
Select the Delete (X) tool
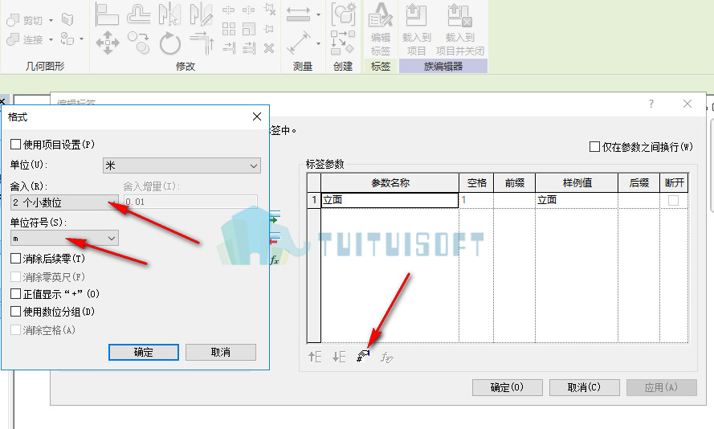point(269,48)
